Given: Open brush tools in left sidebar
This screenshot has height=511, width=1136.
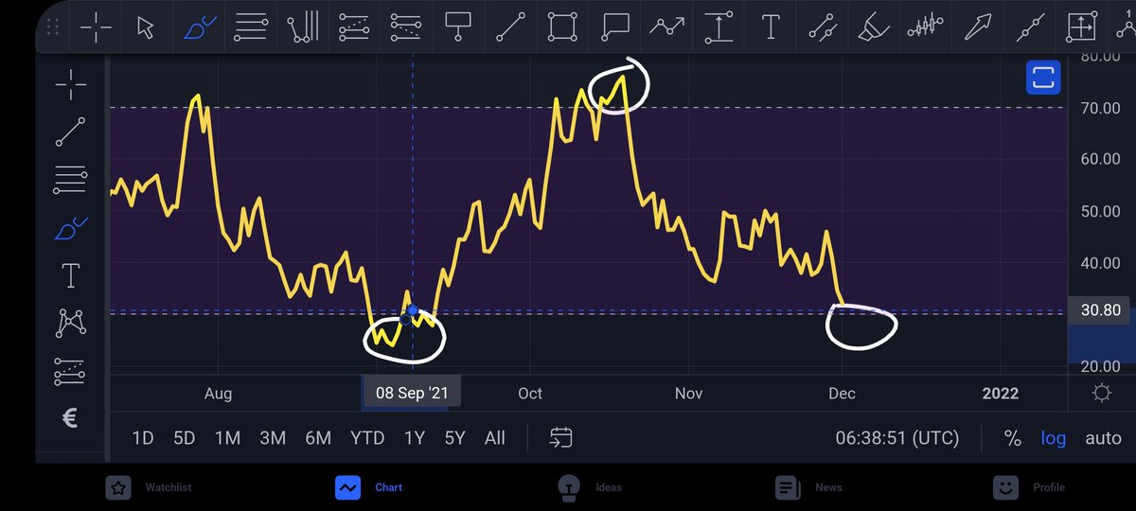Looking at the screenshot, I should 71,228.
